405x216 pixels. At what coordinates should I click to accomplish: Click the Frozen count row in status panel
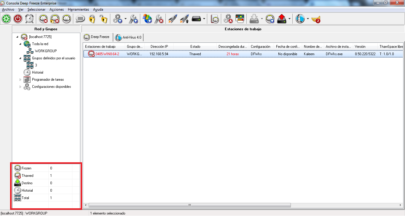[x=46, y=168]
